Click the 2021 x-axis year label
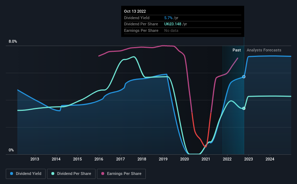This screenshot has height=184, width=297. (x=206, y=159)
